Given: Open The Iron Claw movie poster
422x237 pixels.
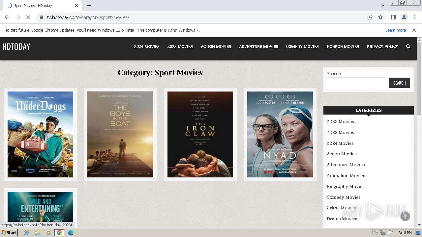Looking at the screenshot, I should (200, 134).
